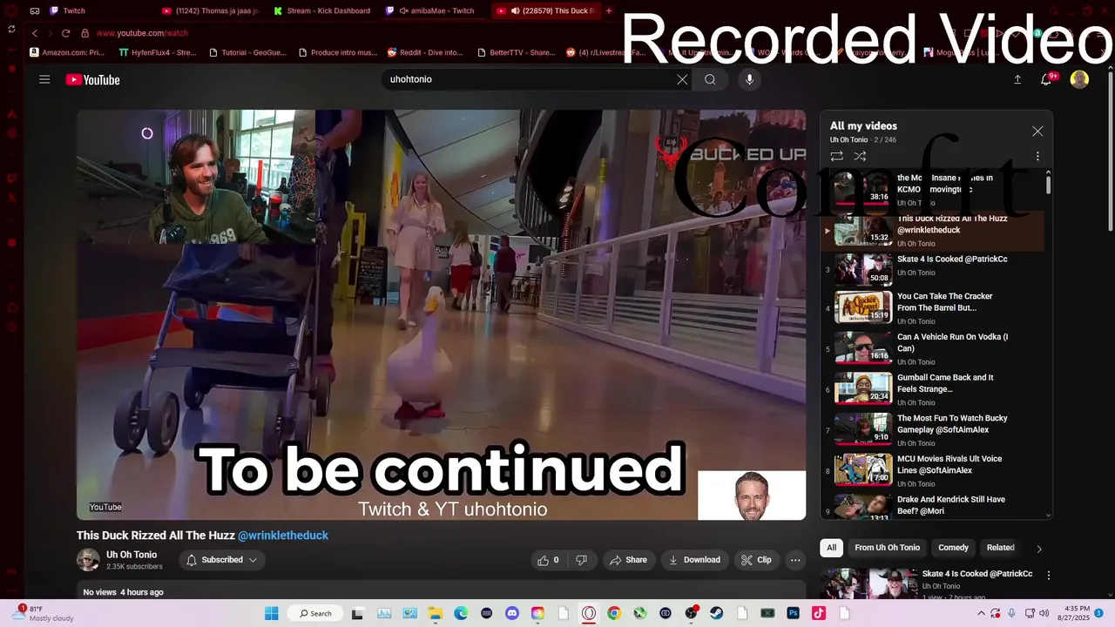The image size is (1115, 627).
Task: Dislike the video with thumbs down
Action: tap(581, 560)
